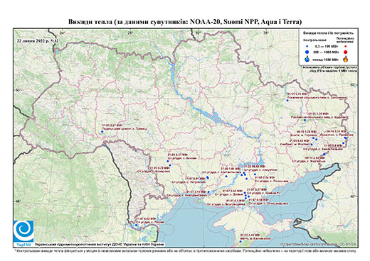Click the small red dot in legend
This screenshot has height=261, width=370.
tap(345, 47)
